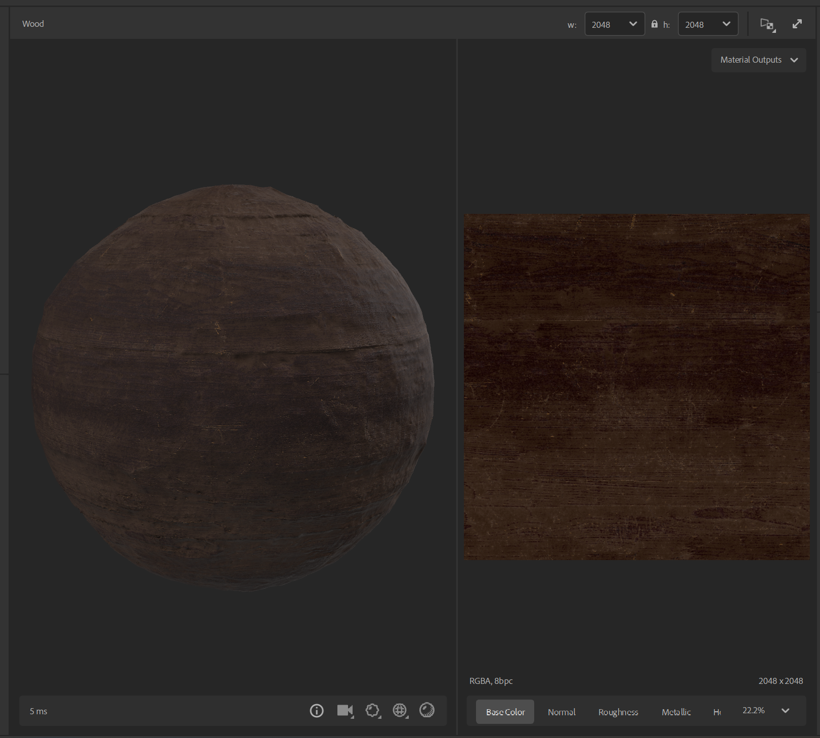Expand the viewport to fullscreen
The height and width of the screenshot is (738, 820).
(x=797, y=24)
